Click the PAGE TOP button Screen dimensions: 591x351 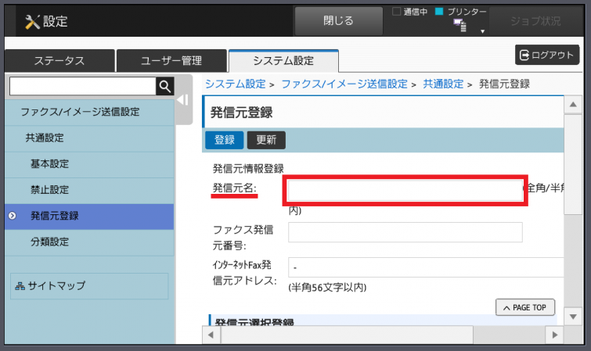click(525, 307)
